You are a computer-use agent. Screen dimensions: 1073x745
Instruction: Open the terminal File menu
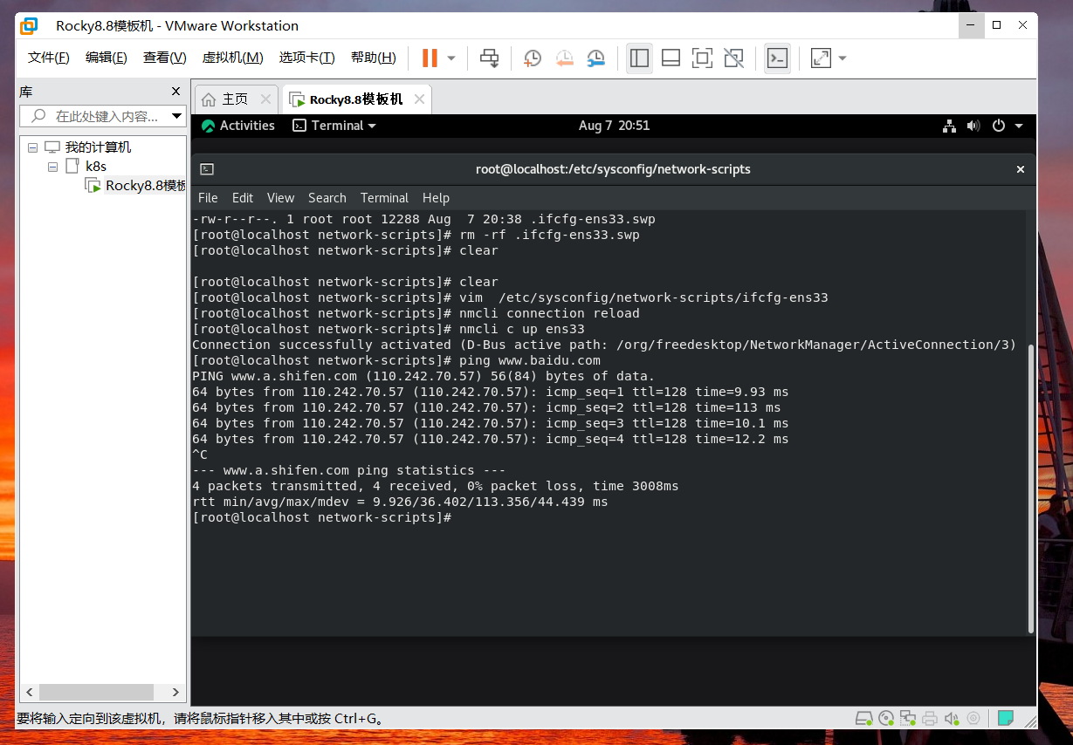(208, 198)
